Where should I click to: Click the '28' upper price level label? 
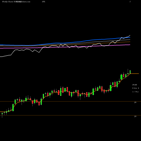click(x=135, y=102)
